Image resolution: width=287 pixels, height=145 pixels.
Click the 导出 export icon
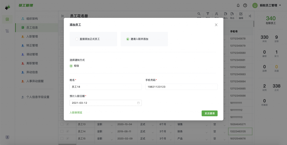[x=232, y=14]
